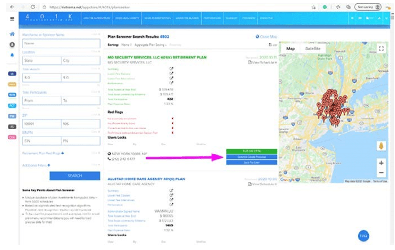395x250 pixels.
Task: Click the blue FAQ help bubble
Action: point(363,236)
